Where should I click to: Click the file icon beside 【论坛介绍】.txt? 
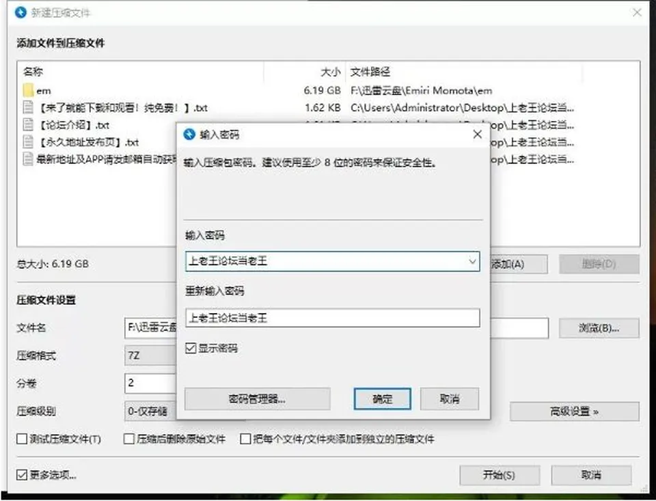click(x=28, y=124)
